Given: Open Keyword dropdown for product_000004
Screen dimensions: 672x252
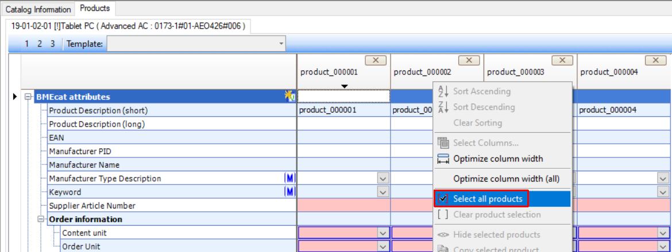Looking at the screenshot, I should click(663, 192).
